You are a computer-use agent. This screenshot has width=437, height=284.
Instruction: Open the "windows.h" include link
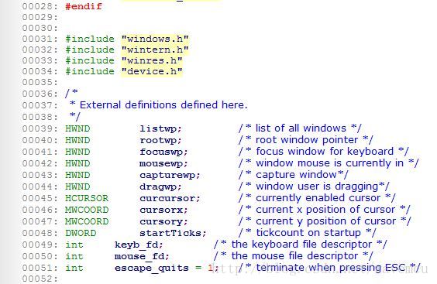155,39
